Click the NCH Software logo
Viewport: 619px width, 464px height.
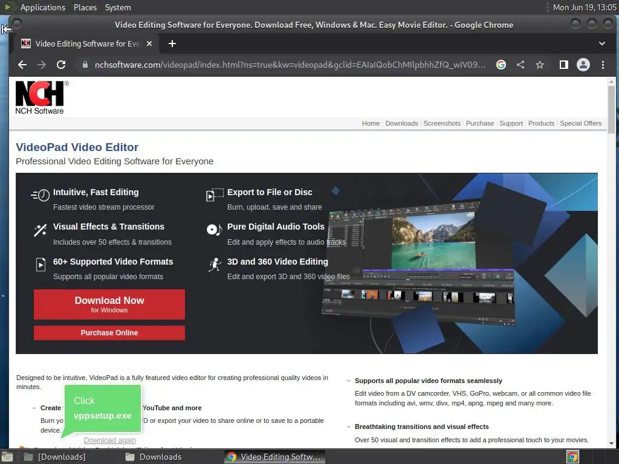click(x=42, y=98)
